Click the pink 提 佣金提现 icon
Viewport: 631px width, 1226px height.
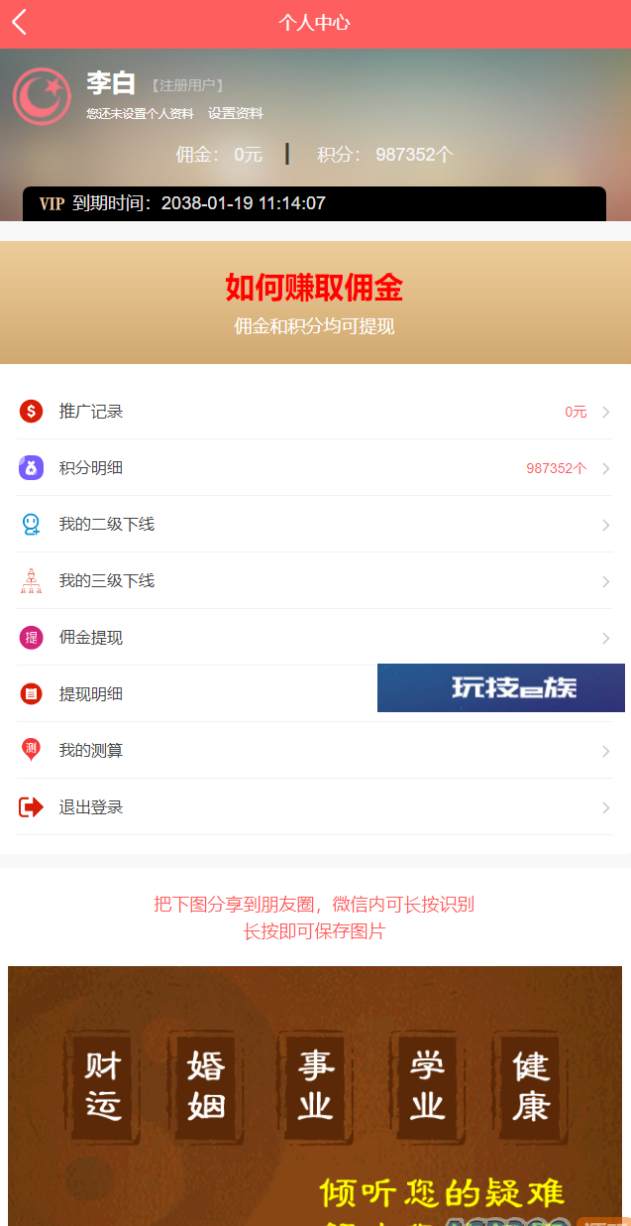(31, 637)
